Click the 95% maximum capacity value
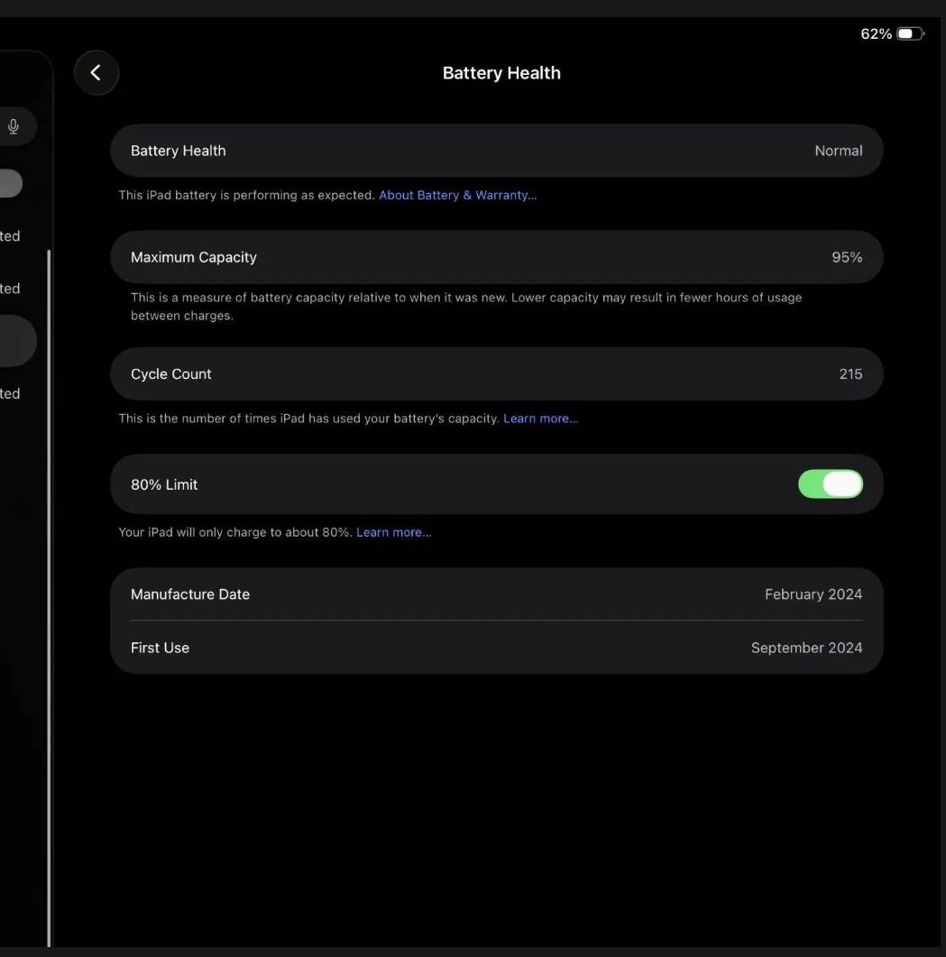The image size is (946, 957). click(x=846, y=257)
